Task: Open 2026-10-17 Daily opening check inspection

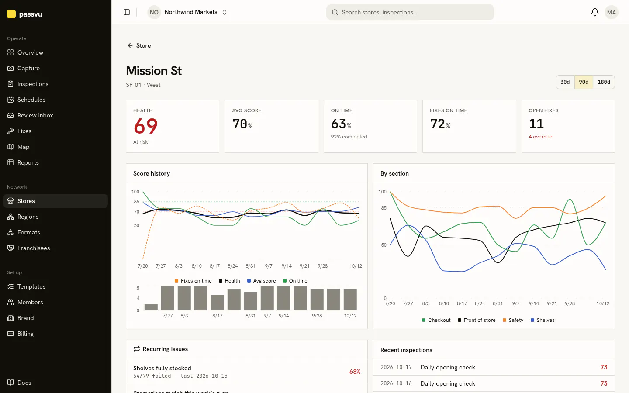Action: click(x=494, y=367)
